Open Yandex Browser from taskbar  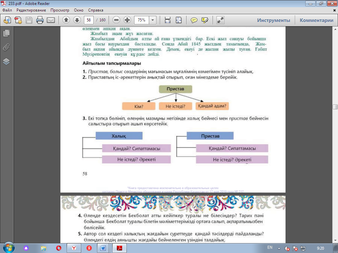click(x=74, y=248)
